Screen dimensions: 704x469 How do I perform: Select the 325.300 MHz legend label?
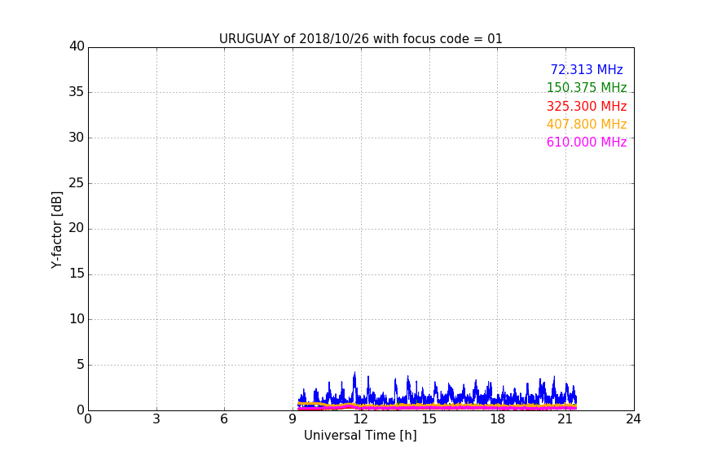(x=587, y=107)
